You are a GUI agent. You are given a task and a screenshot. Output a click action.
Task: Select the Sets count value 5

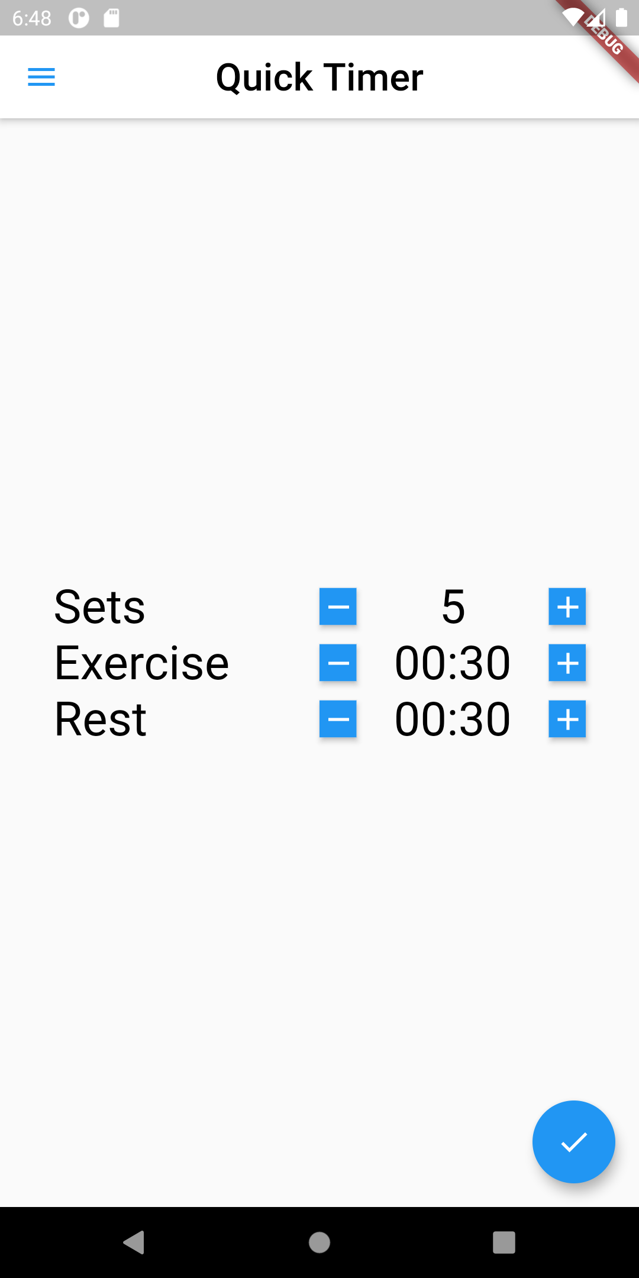(x=454, y=606)
